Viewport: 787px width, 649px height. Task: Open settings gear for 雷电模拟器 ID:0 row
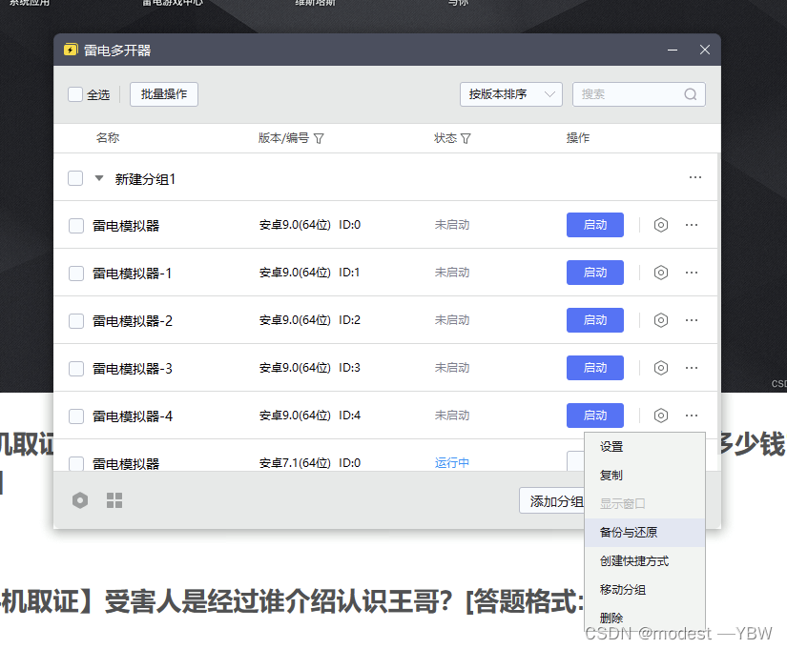[x=660, y=225]
